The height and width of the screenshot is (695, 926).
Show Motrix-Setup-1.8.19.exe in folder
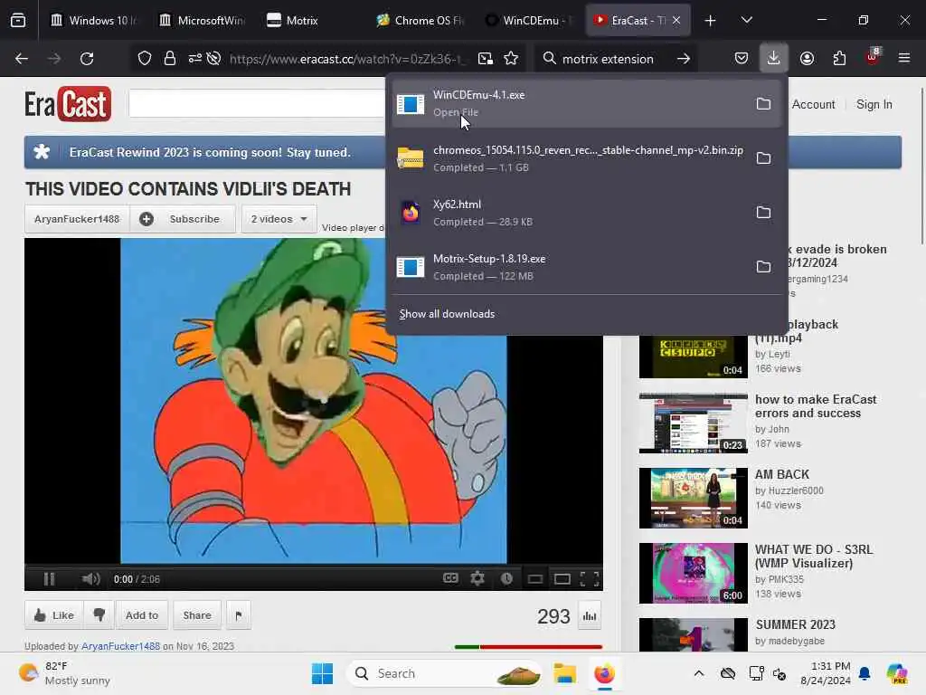pyautogui.click(x=763, y=267)
